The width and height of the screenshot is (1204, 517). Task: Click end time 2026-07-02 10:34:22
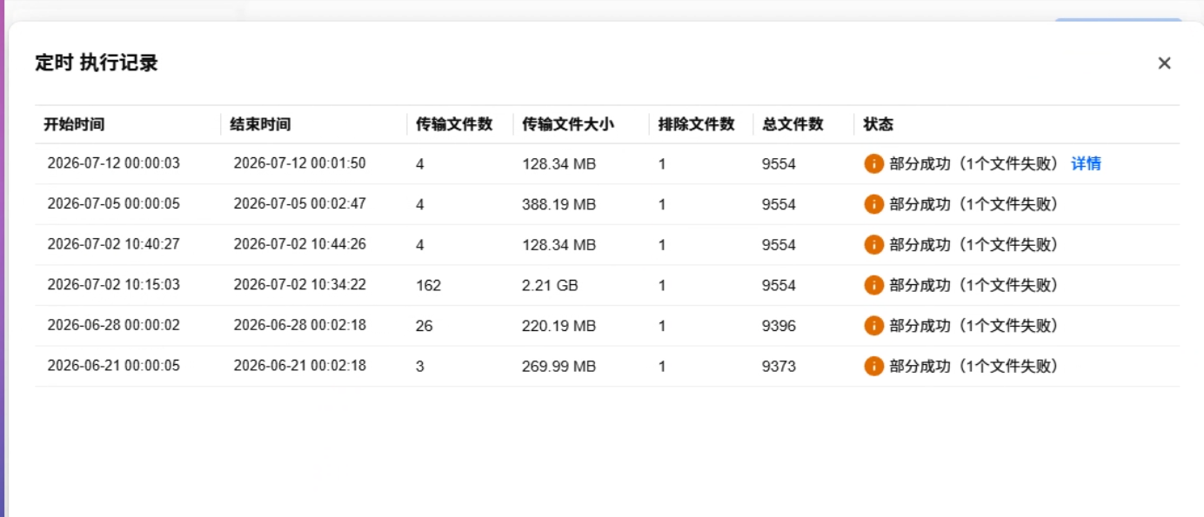[x=300, y=285]
